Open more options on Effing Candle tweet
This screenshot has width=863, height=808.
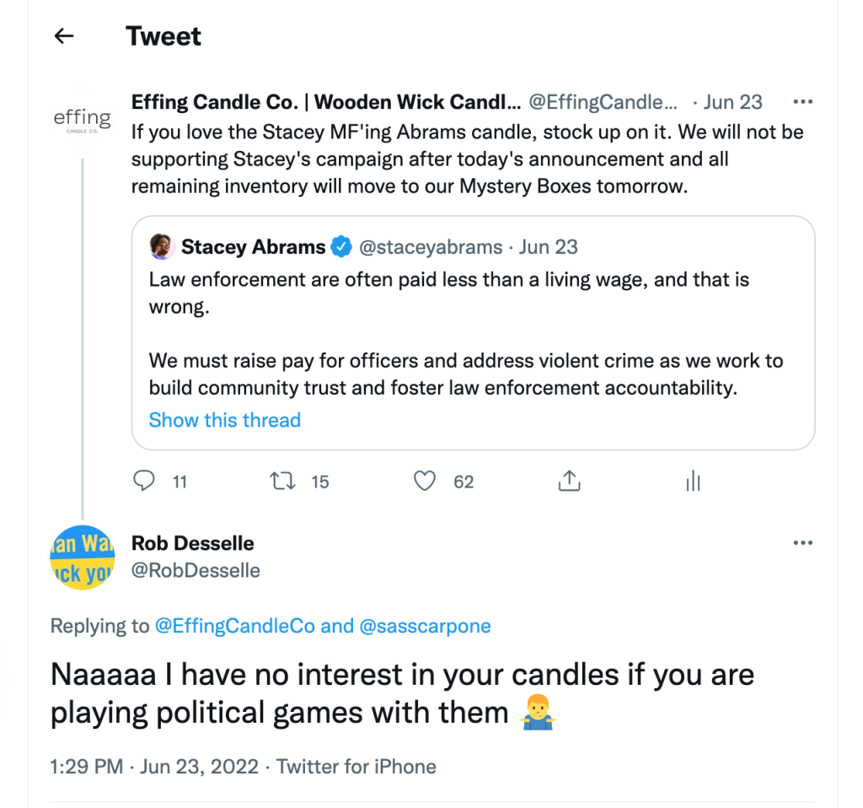tap(803, 102)
